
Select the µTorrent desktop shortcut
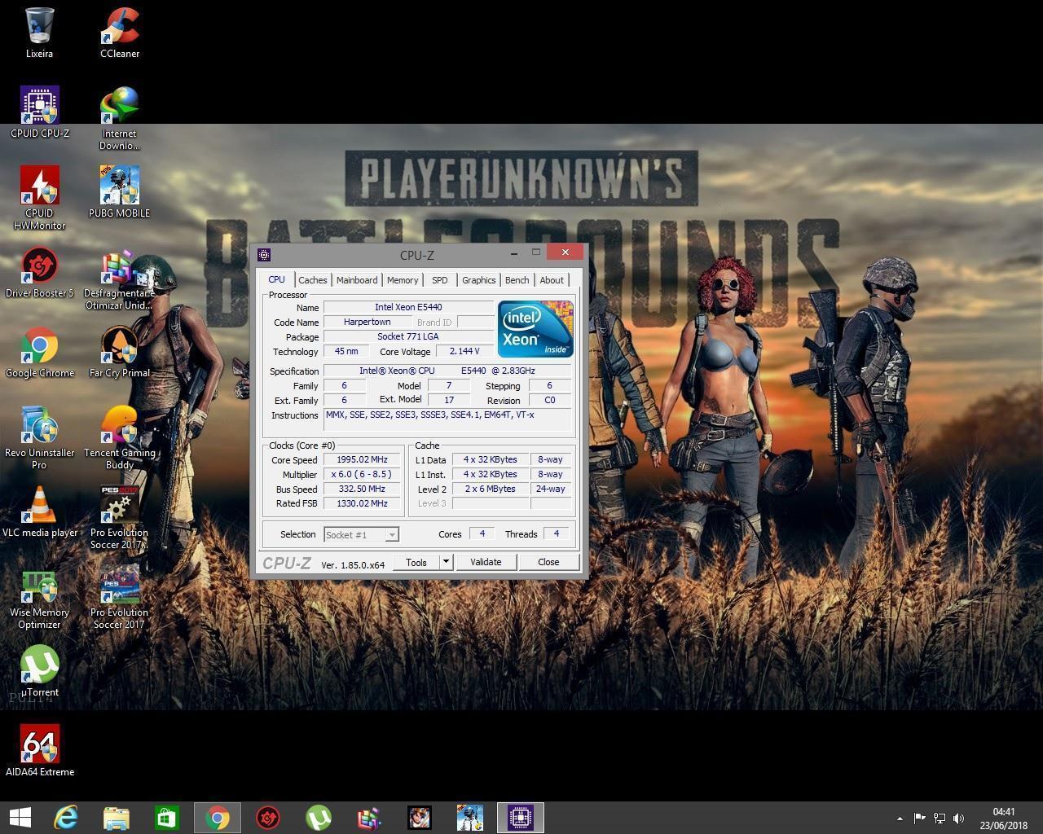pyautogui.click(x=39, y=671)
